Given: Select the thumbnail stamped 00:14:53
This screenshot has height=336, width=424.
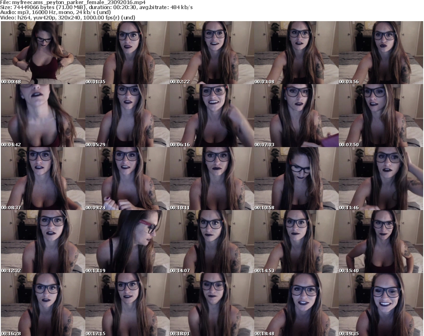Looking at the screenshot, I should pyautogui.click(x=296, y=242).
